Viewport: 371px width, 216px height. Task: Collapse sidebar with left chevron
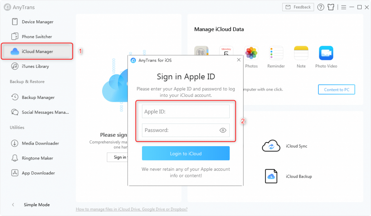point(13,205)
